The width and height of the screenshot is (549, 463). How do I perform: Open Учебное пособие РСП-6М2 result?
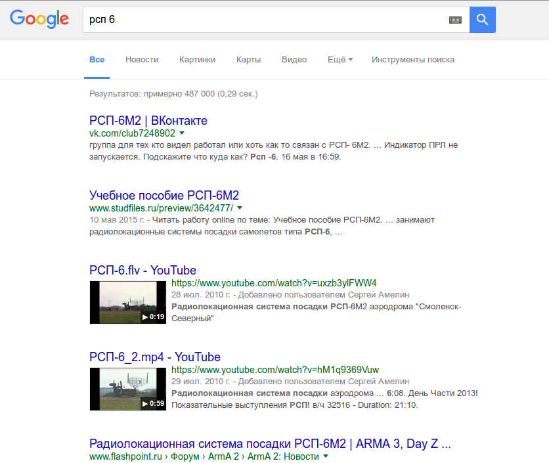click(x=164, y=195)
